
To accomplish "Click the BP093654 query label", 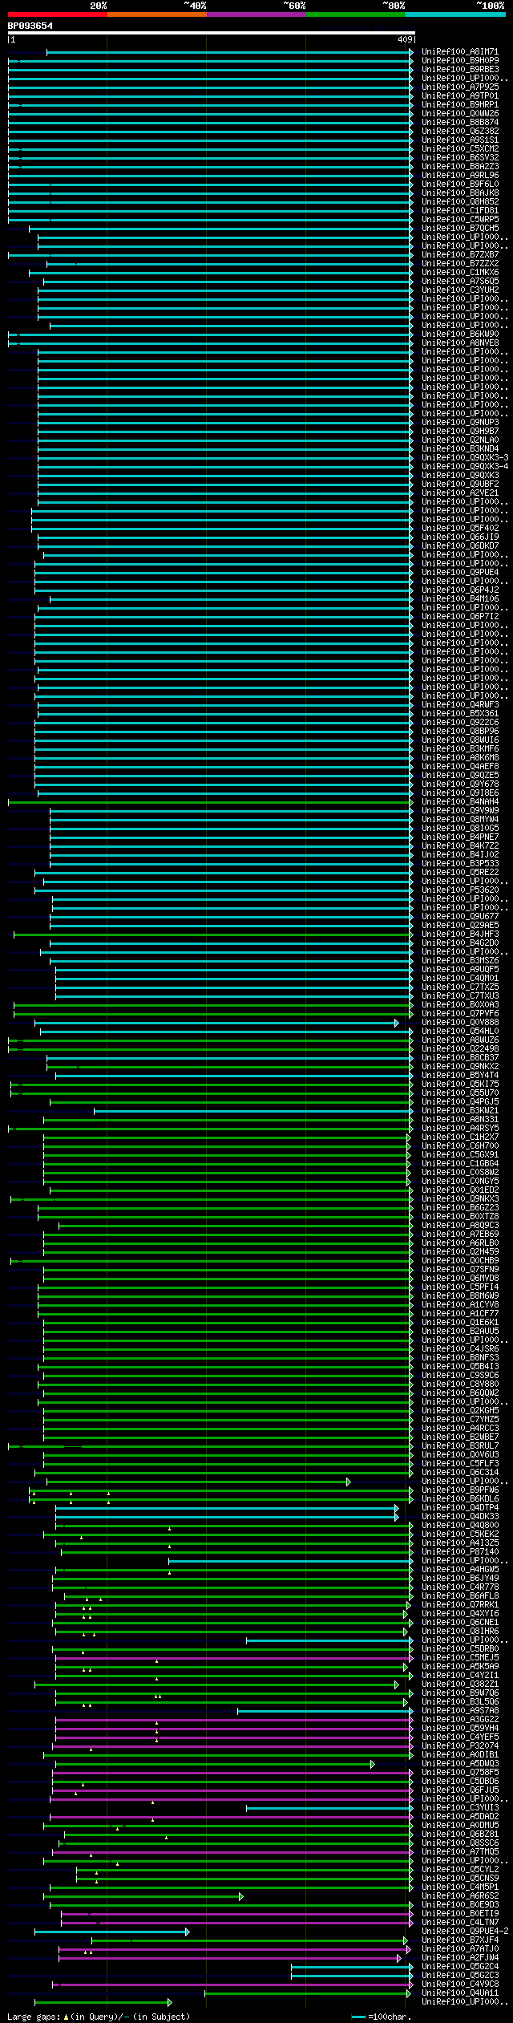I will [x=30, y=26].
